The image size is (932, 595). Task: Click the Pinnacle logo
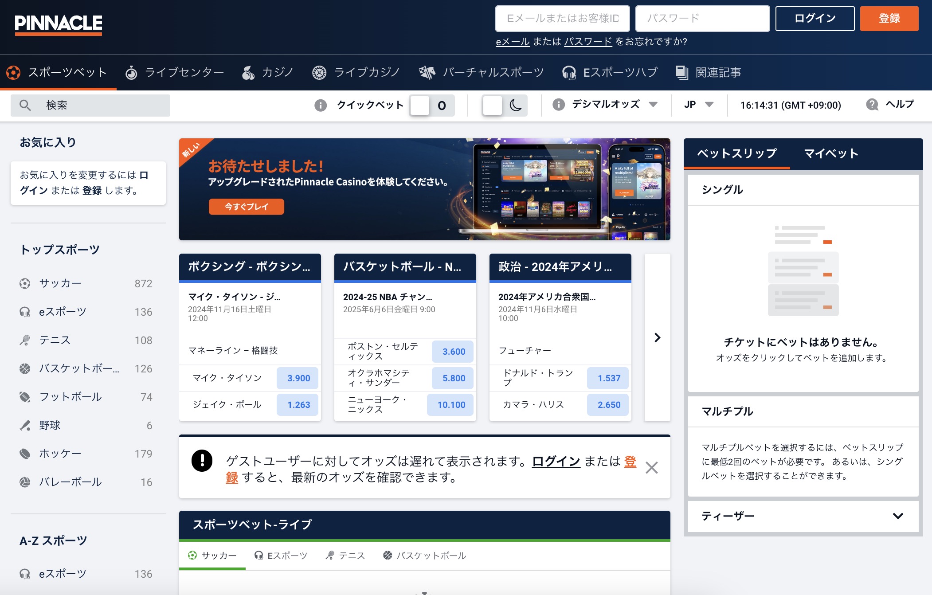(58, 24)
